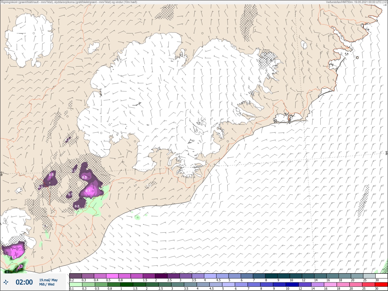Select the bright pink 0.5 swatch in the upper legend row
Viewport: 388px width, 291px height.
click(x=112, y=276)
